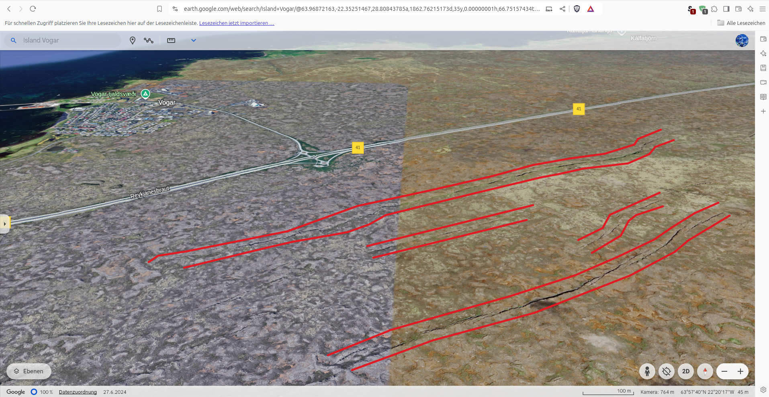Open the video camera icon in right sidebar
Screen dimensions: 769x397
763,82
